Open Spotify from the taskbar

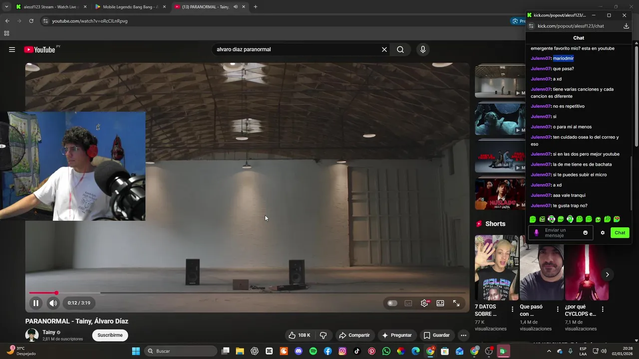[313, 351]
